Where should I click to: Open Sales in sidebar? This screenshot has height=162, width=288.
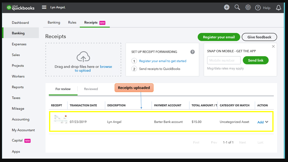pos(16,55)
